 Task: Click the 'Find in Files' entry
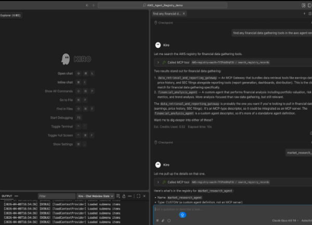tap(64, 109)
